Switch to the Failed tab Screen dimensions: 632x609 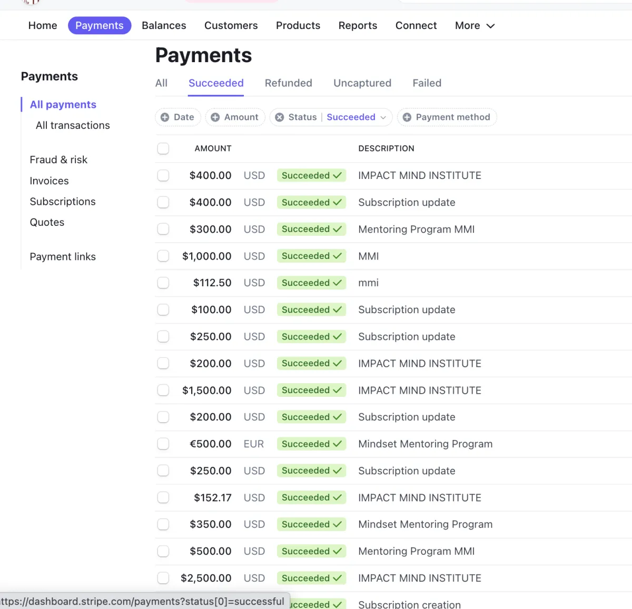pos(427,83)
